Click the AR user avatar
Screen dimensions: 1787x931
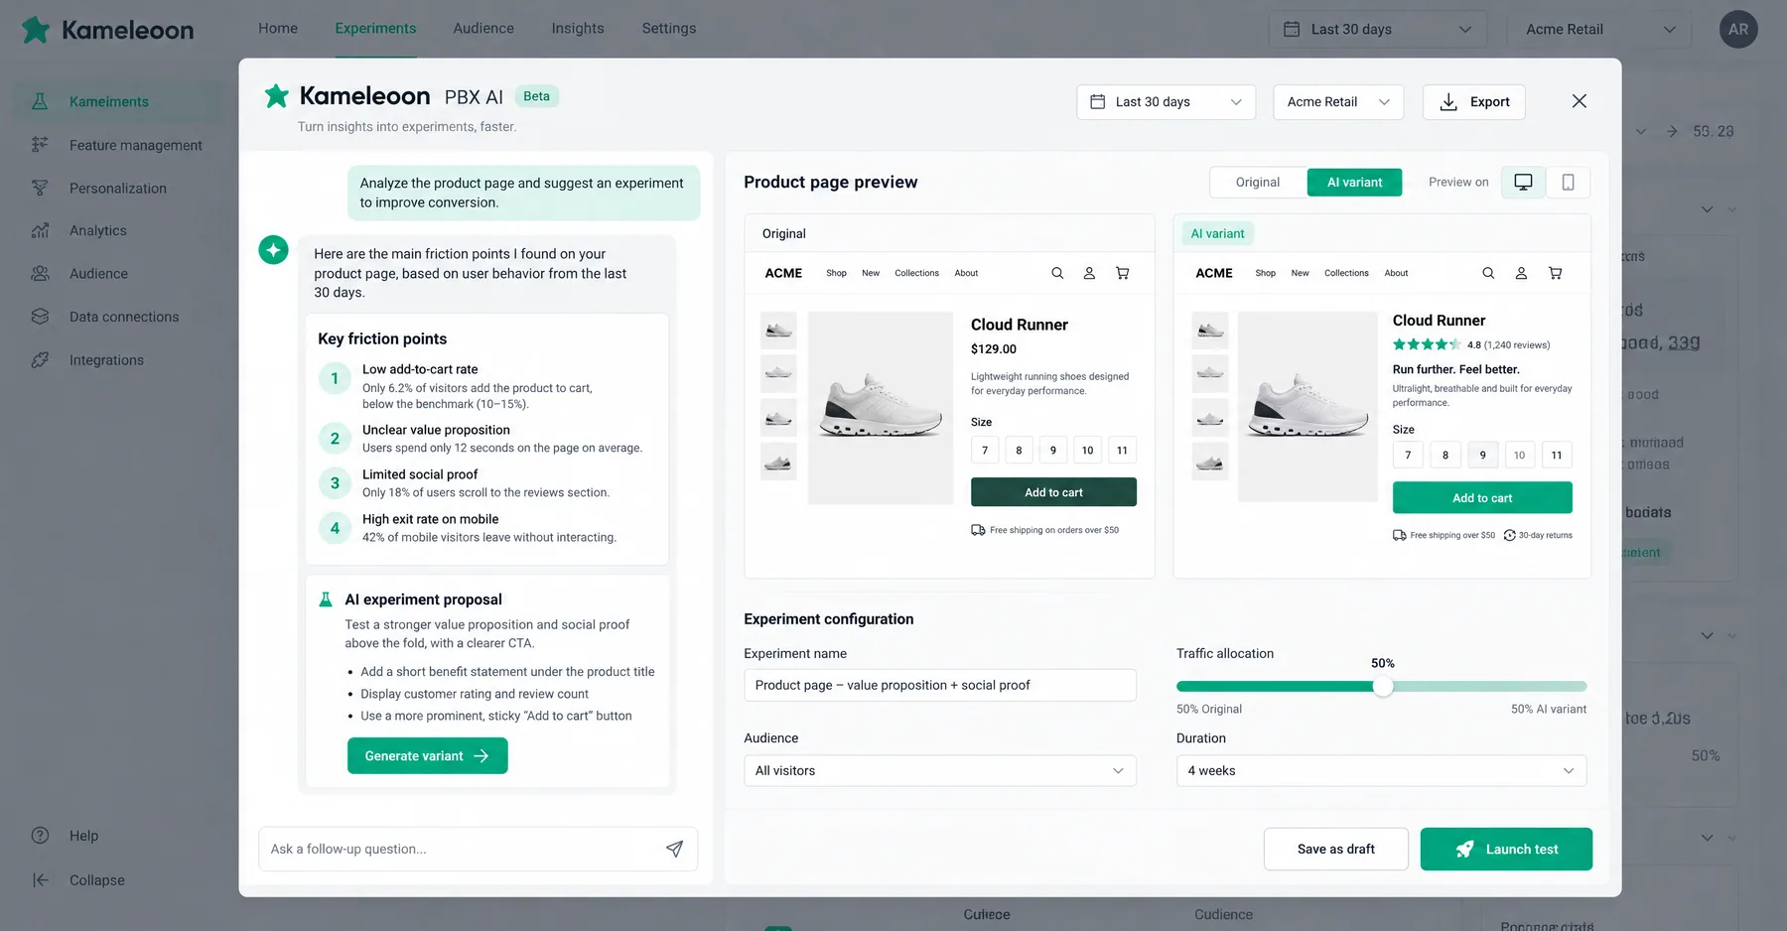(x=1737, y=29)
